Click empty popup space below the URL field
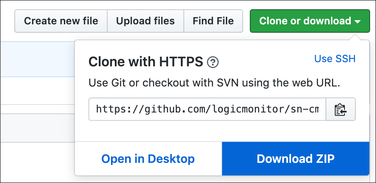The width and height of the screenshot is (376, 183). 222,131
